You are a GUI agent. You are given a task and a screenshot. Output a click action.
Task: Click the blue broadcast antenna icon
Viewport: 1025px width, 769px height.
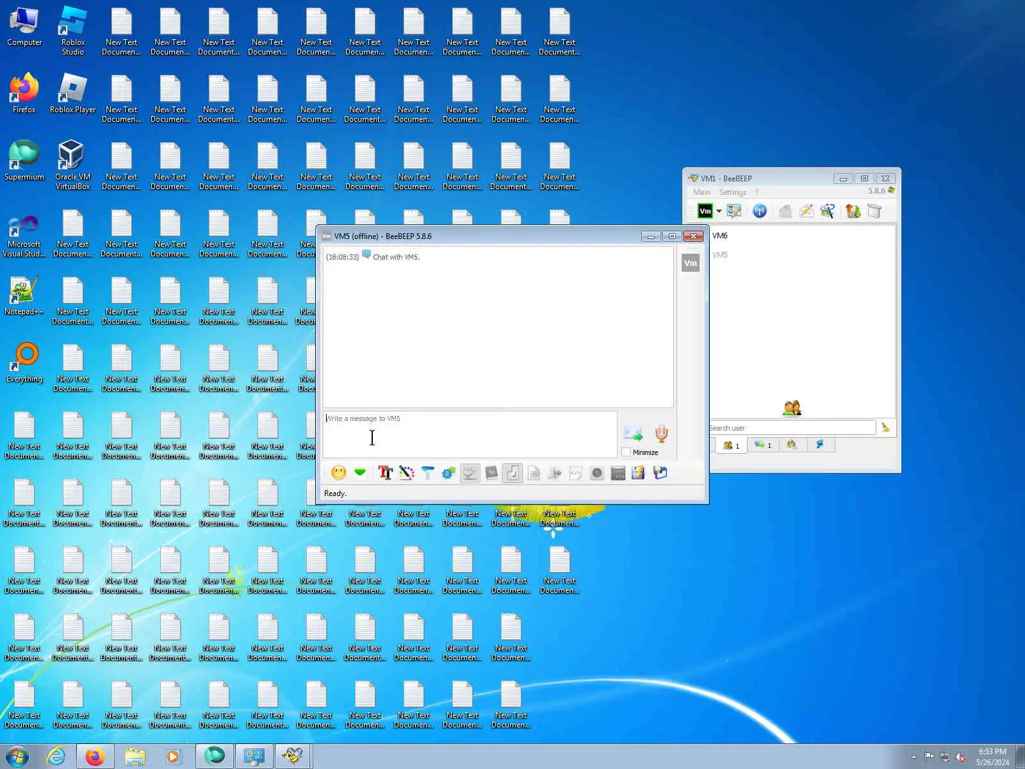(760, 211)
